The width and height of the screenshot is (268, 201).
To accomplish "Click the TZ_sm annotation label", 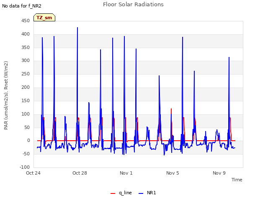I will (44, 18).
